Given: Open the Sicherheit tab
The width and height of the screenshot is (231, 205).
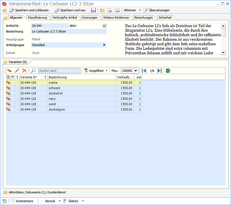Looking at the screenshot, I should pyautogui.click(x=165, y=18).
